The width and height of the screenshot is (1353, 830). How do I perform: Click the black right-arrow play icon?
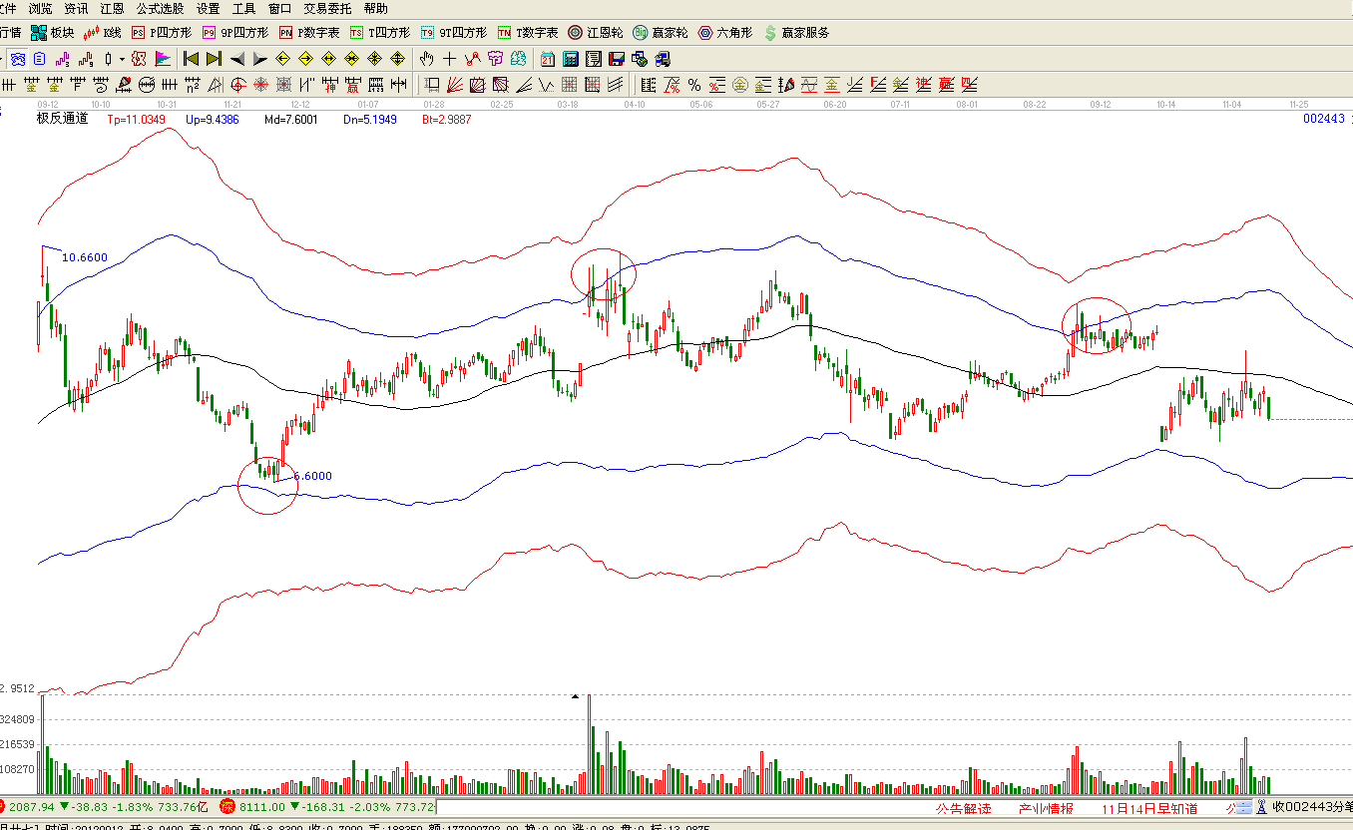[259, 59]
